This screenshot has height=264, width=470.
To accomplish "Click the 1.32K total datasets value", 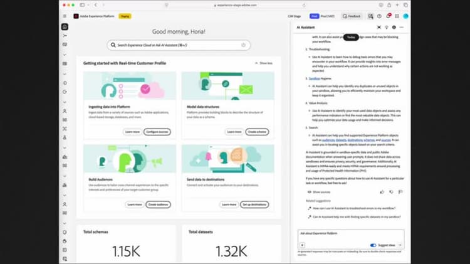I will (x=231, y=251).
